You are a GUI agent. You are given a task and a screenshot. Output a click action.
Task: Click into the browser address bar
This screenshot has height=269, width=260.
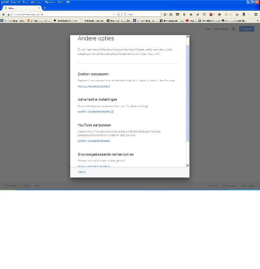[x=60, y=15]
